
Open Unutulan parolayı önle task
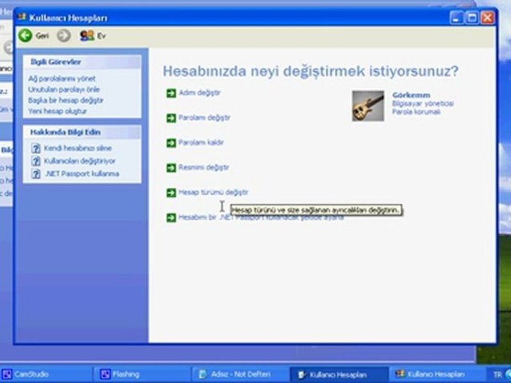tap(64, 89)
